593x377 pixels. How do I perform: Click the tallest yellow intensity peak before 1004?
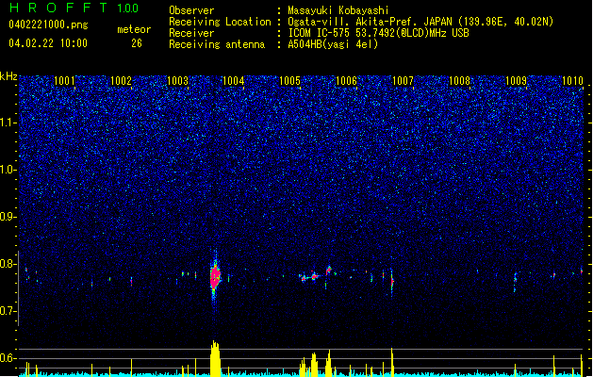pyautogui.click(x=215, y=358)
